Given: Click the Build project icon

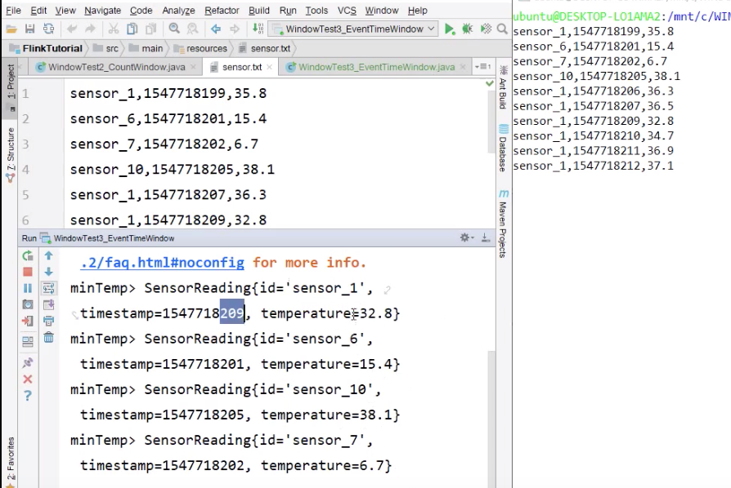Looking at the screenshot, I should click(258, 29).
